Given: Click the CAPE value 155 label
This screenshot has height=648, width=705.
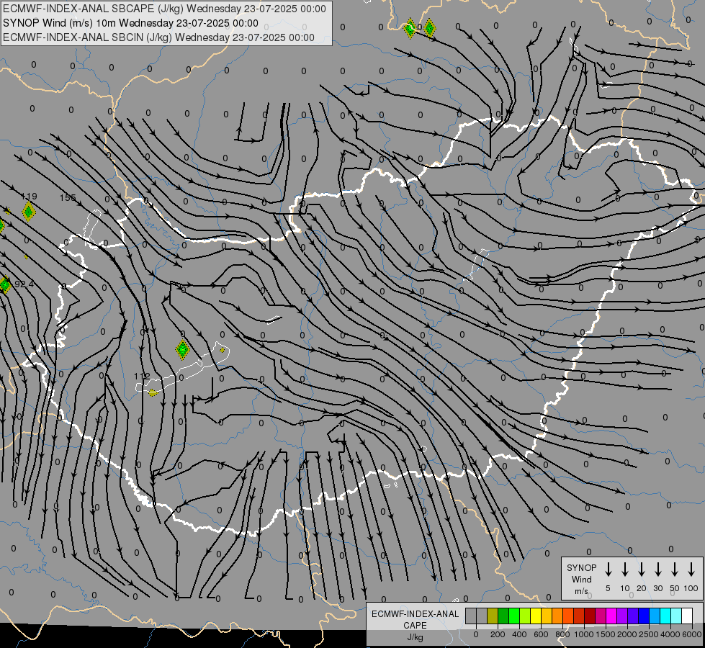Looking at the screenshot, I should [68, 197].
